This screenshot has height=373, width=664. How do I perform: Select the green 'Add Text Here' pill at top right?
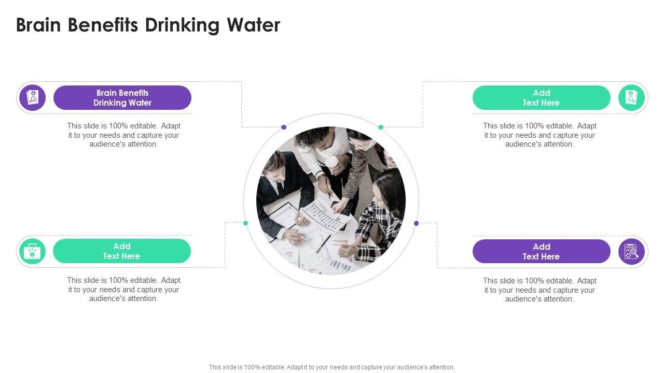(x=541, y=98)
